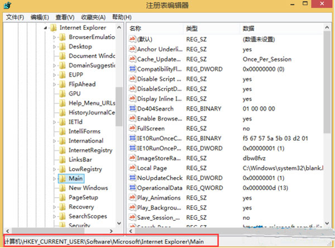This screenshot has width=335, height=248.
Task: Select the GPU folder icon
Action: coord(63,94)
